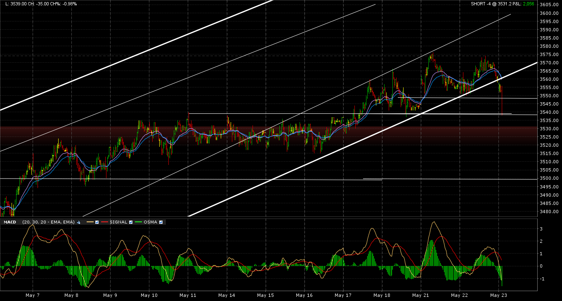
Task: Click the last price readout L: 3539.00
Action: pyautogui.click(x=16, y=4)
